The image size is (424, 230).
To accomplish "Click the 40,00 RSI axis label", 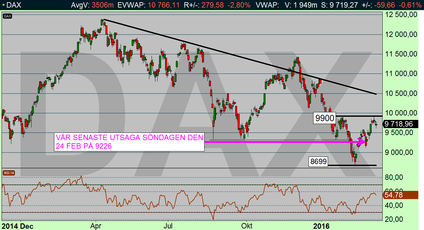I will click(x=393, y=205).
